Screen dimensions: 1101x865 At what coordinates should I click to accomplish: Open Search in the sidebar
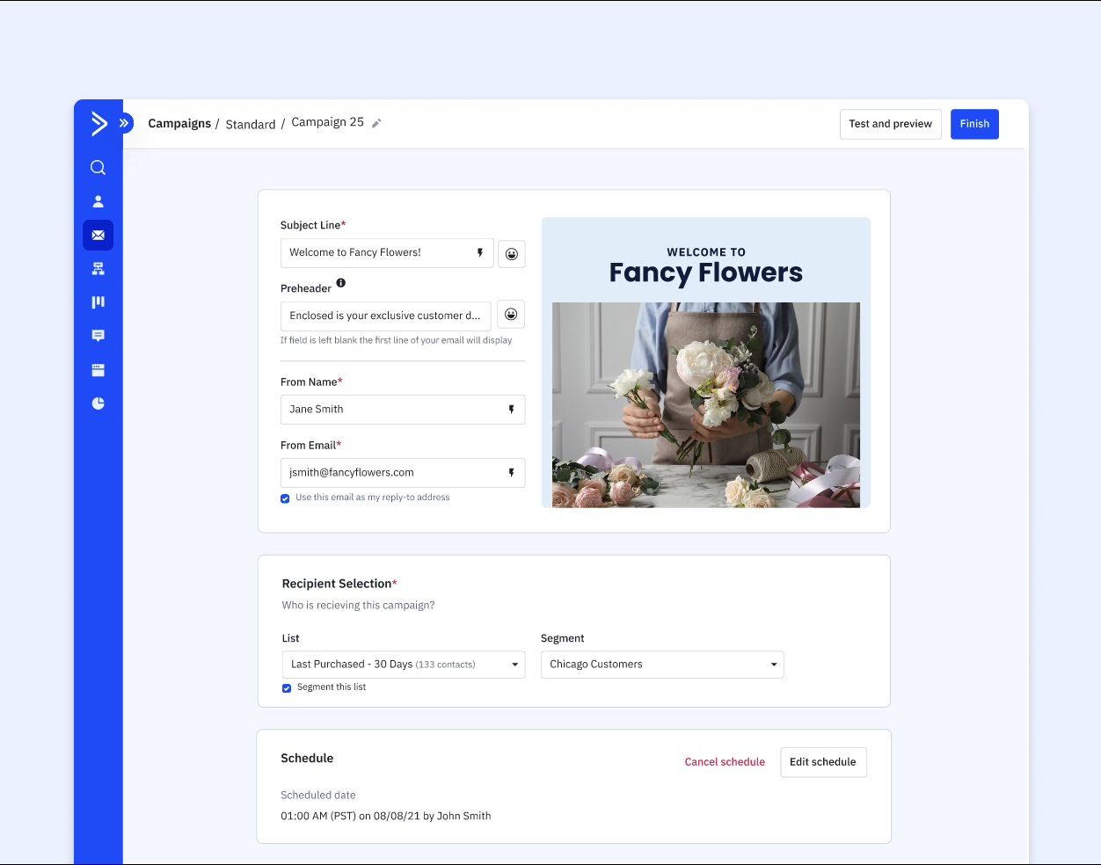point(98,167)
